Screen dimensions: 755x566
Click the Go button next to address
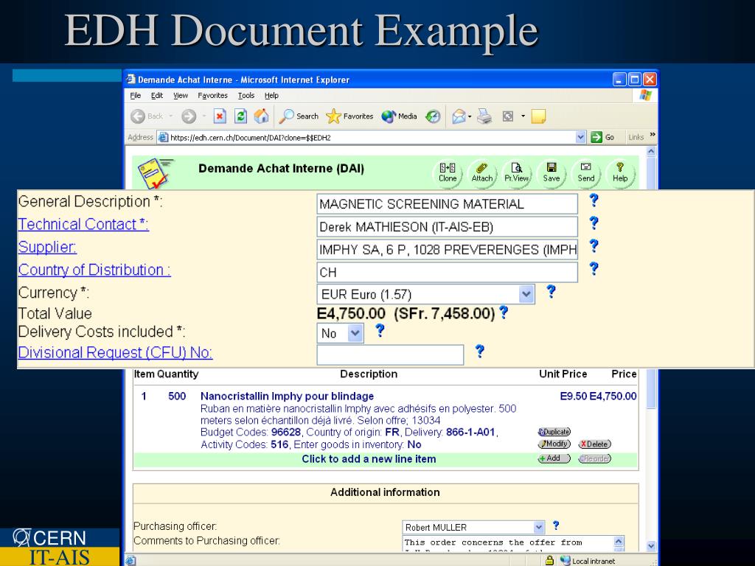point(602,137)
